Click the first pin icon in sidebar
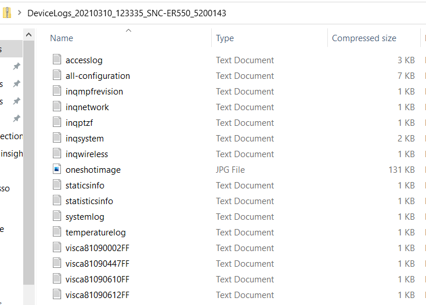 (17, 66)
